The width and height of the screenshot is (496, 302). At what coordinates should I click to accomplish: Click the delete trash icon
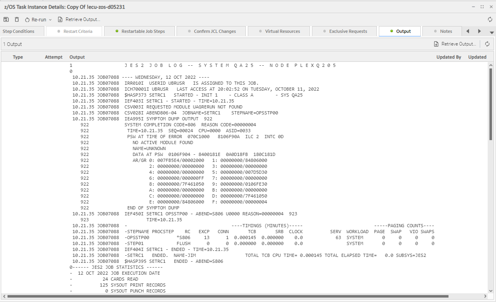point(17,19)
